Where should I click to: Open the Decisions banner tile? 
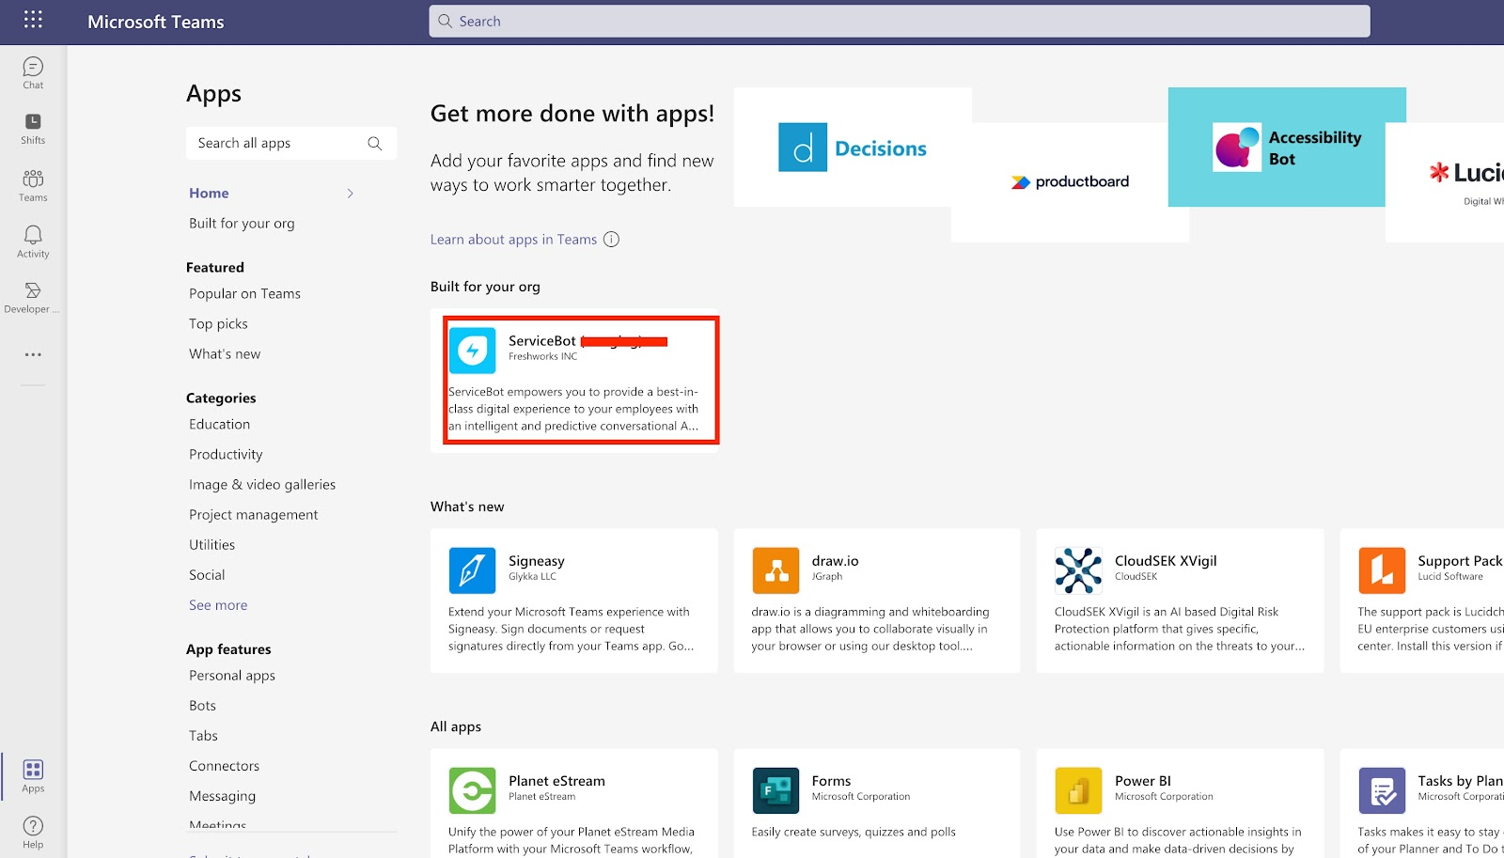pos(853,148)
